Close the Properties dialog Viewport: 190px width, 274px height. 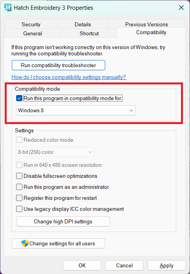pyautogui.click(x=181, y=7)
